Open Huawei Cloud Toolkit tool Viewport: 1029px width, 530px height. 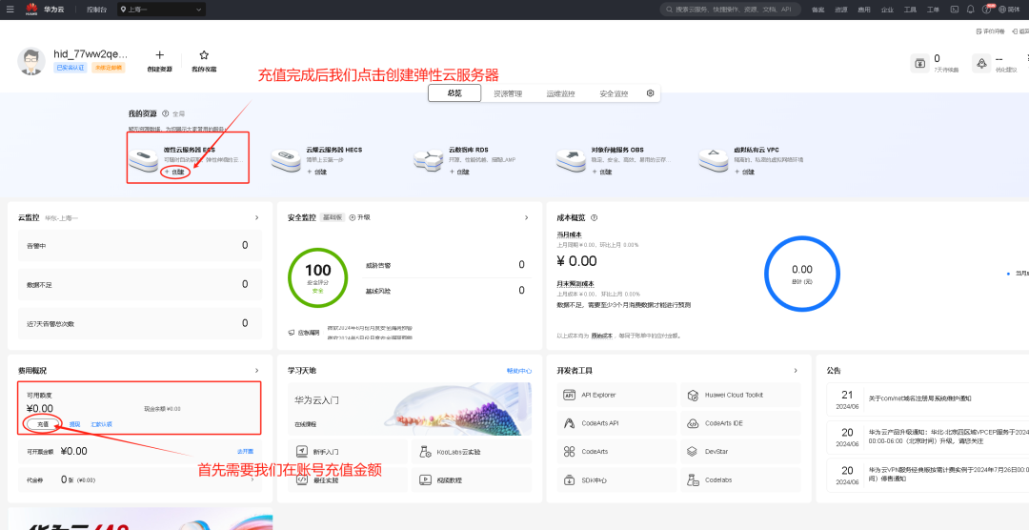pos(740,396)
